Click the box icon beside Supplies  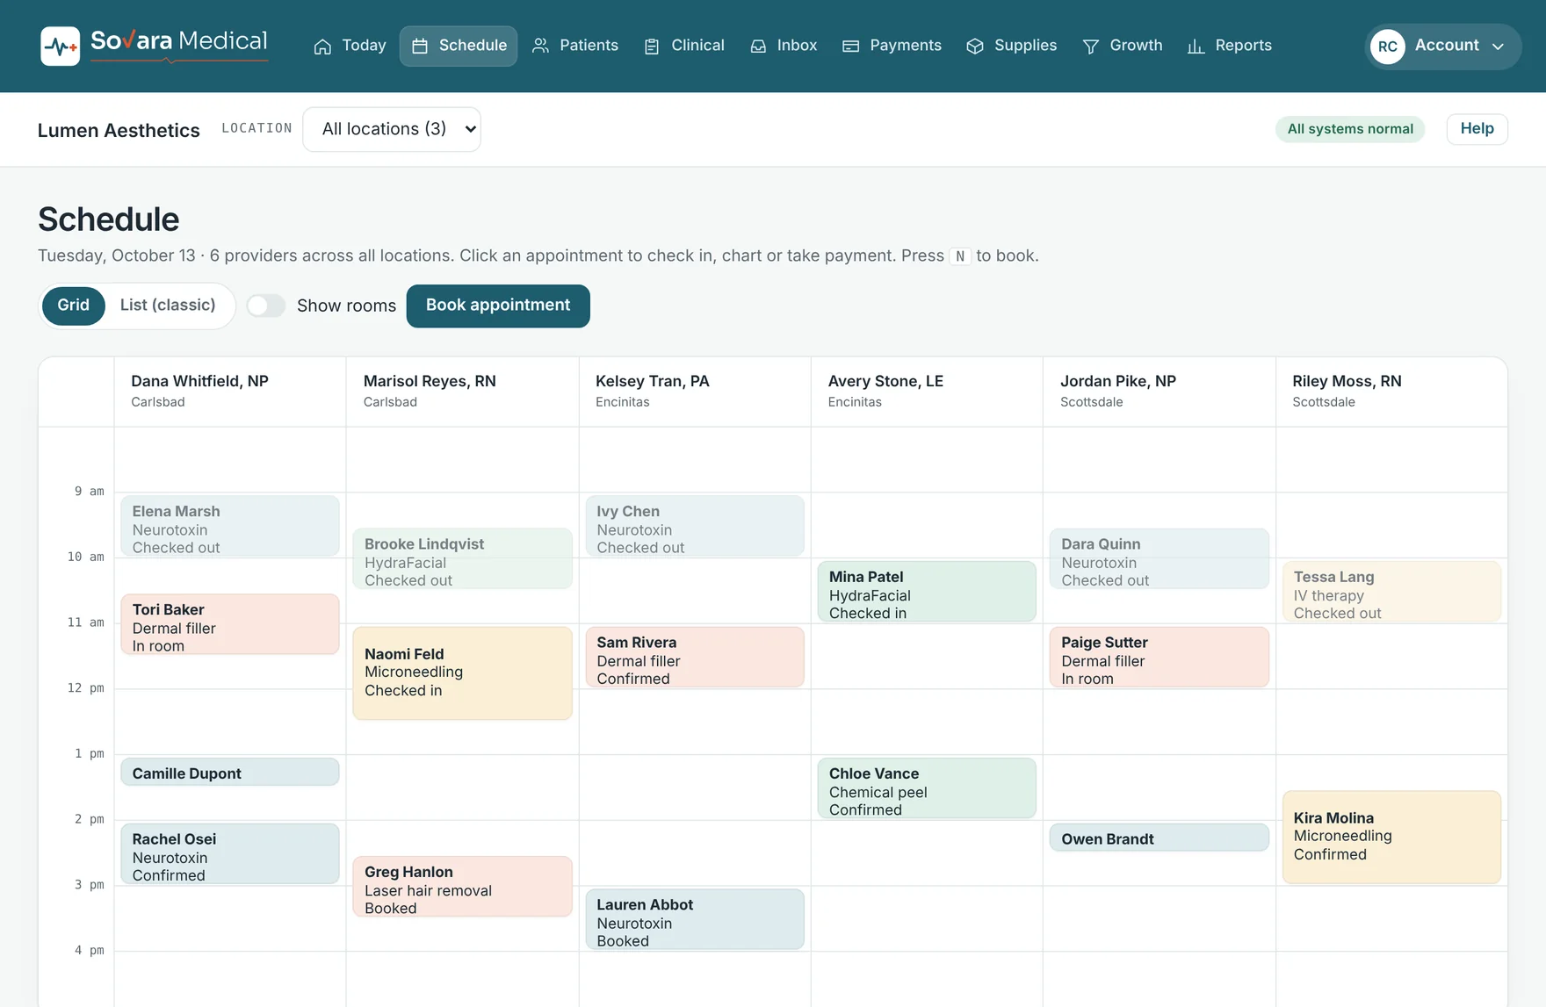pyautogui.click(x=975, y=47)
